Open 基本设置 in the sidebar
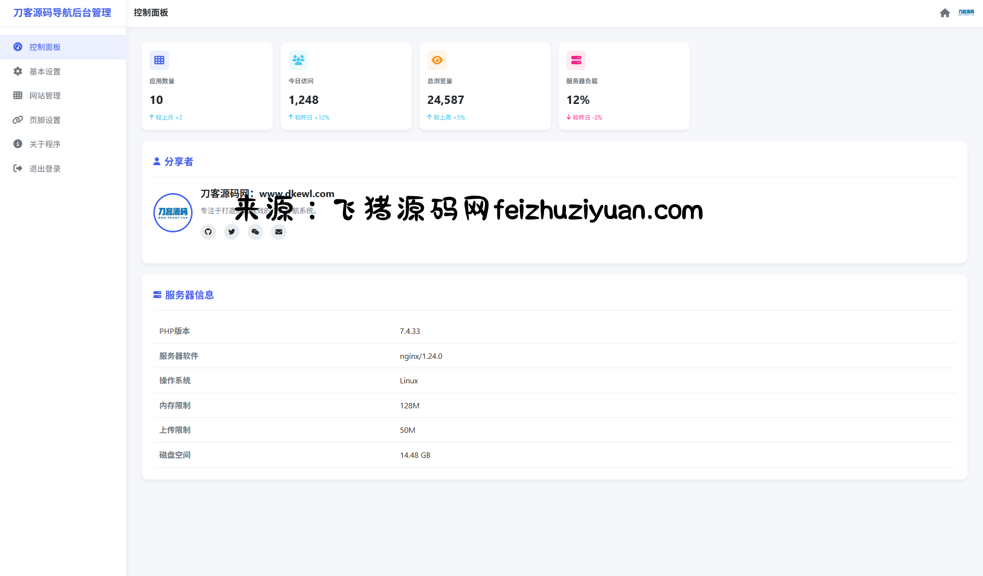This screenshot has height=576, width=983. (x=45, y=72)
